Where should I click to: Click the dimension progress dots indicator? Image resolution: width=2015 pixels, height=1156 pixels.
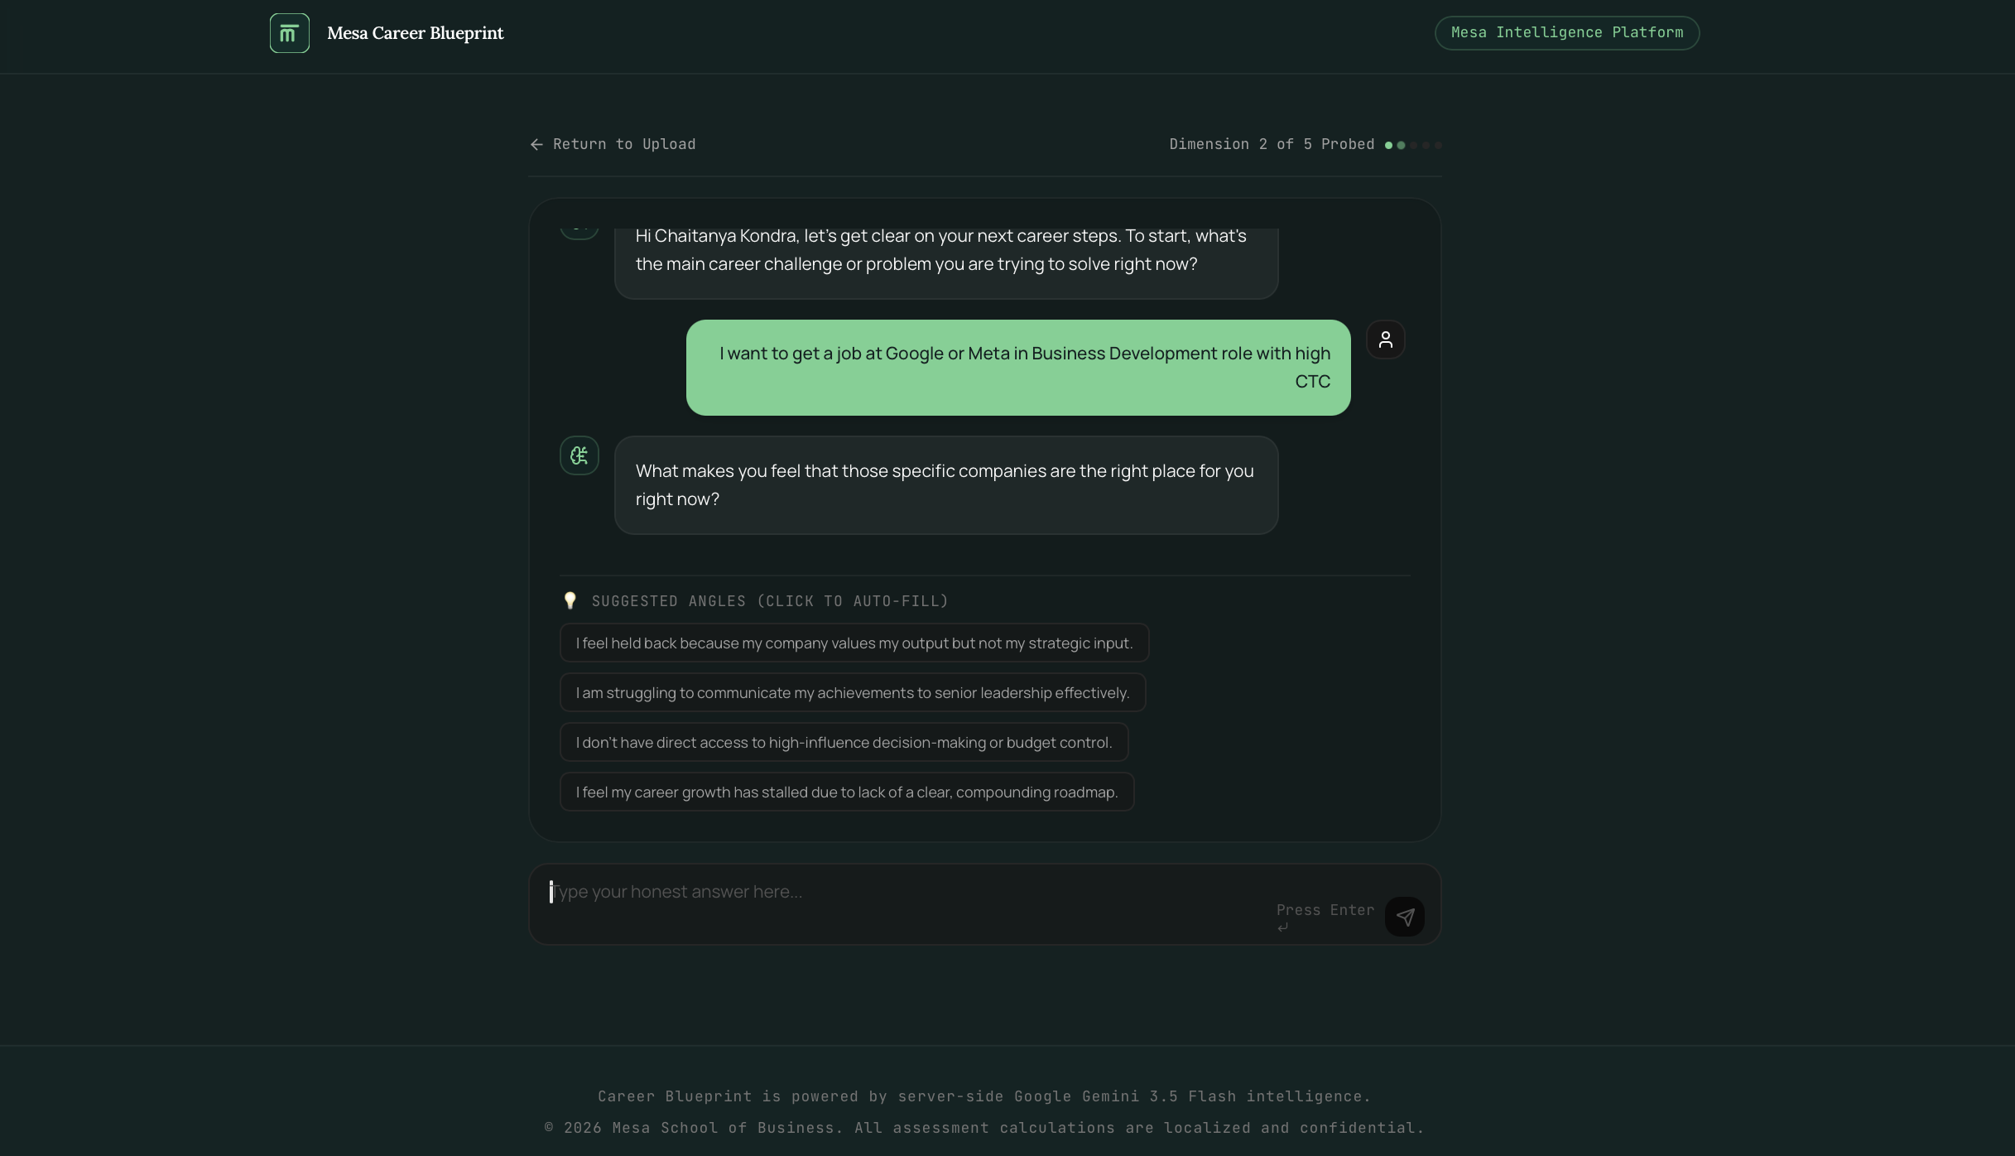(x=1413, y=145)
